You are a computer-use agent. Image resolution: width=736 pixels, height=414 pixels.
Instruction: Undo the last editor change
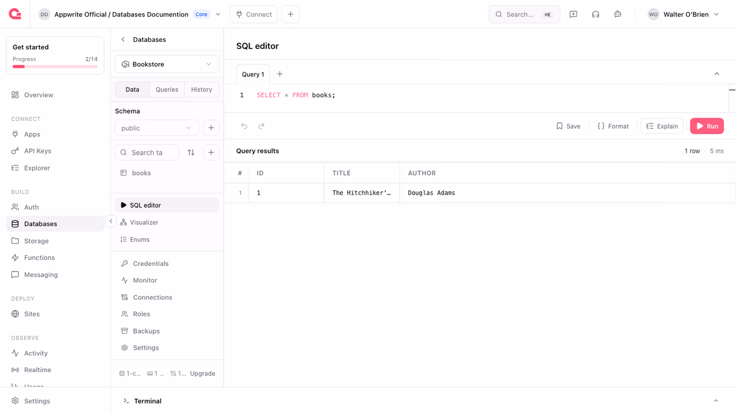(244, 126)
